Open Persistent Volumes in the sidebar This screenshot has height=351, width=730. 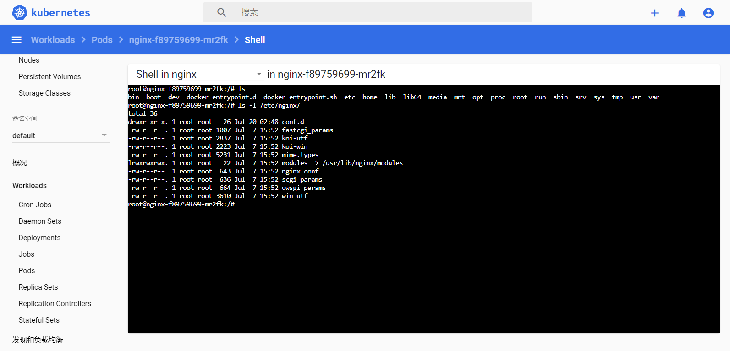[49, 76]
